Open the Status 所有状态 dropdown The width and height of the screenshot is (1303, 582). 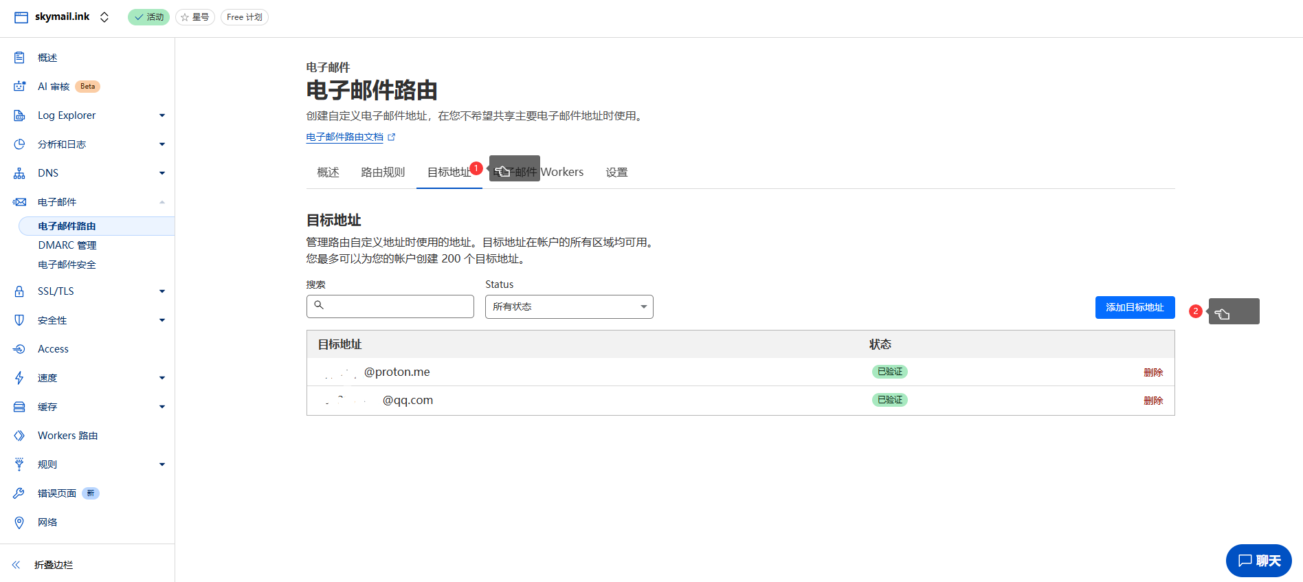click(x=569, y=306)
